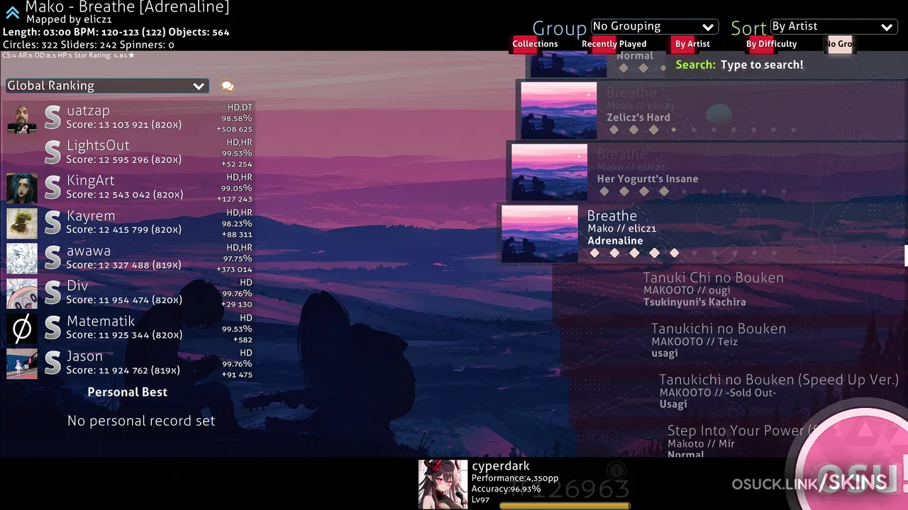Click the double-chevron icon beside the song title

[12, 11]
